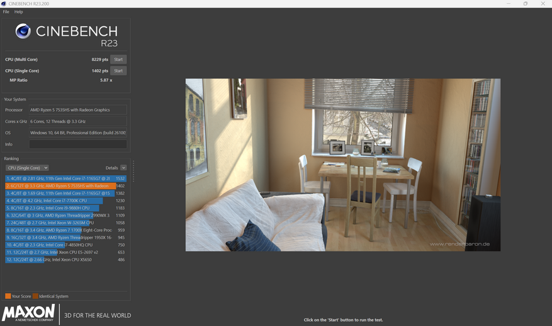Click the Maxon logo
The width and height of the screenshot is (552, 326).
coord(28,313)
